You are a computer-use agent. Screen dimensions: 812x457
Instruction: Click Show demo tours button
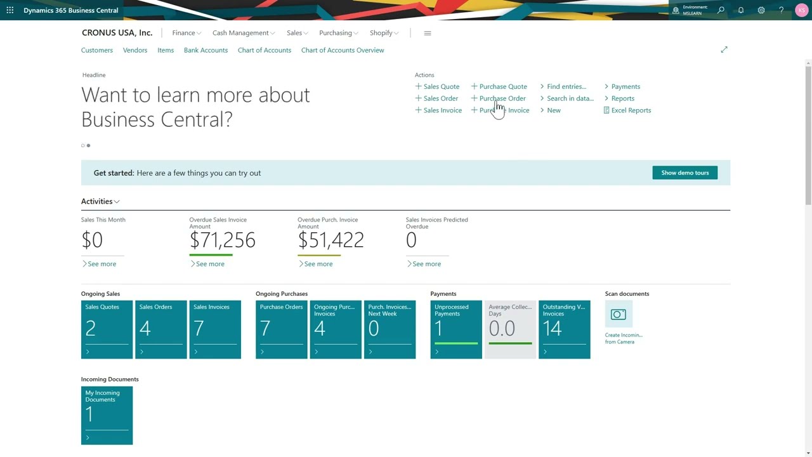point(685,173)
